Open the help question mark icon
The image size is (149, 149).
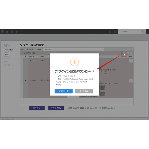click(x=115, y=32)
